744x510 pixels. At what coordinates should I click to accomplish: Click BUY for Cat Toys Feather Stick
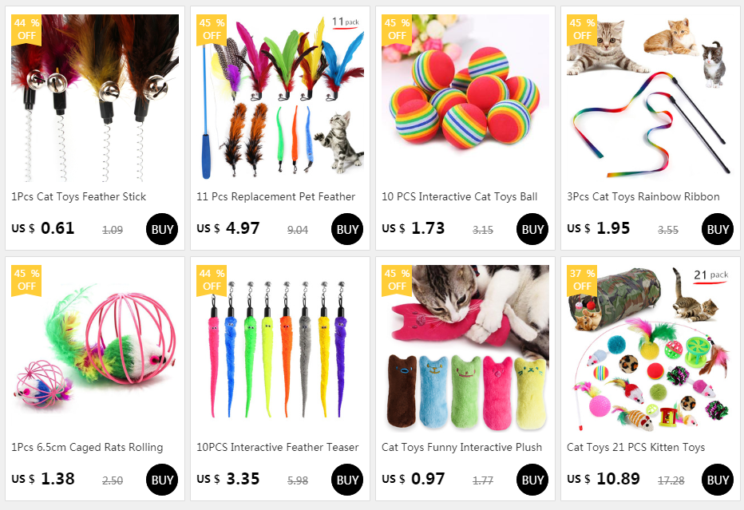pyautogui.click(x=162, y=229)
